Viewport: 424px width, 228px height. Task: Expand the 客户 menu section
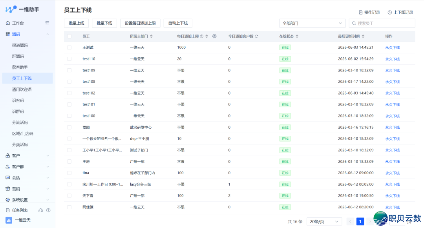click(48, 156)
